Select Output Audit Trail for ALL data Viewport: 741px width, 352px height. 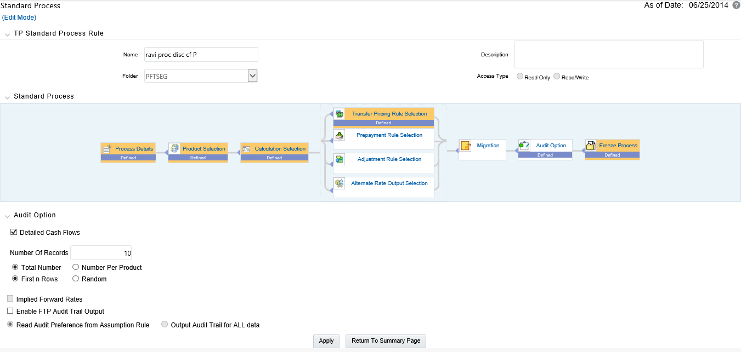165,325
